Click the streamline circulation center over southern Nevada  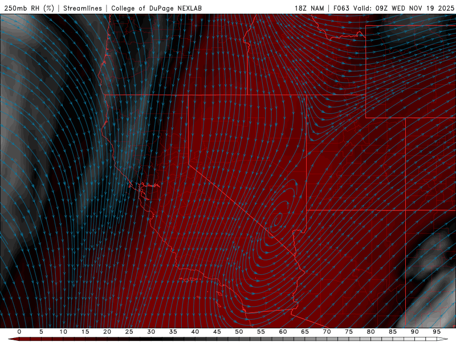277,219
